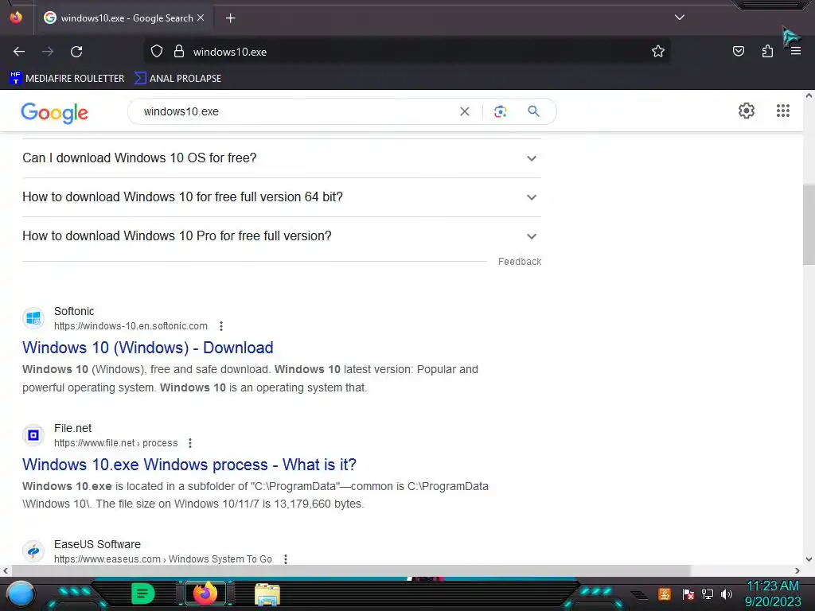Screen dimensions: 815x611
Task: Open File Explorer from the taskbar
Action: point(267,594)
